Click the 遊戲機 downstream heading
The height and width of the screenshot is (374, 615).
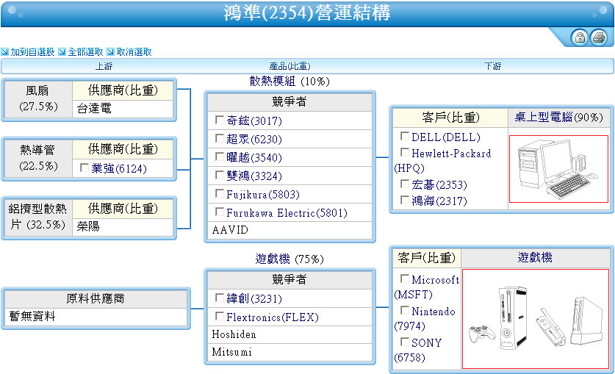click(x=535, y=258)
